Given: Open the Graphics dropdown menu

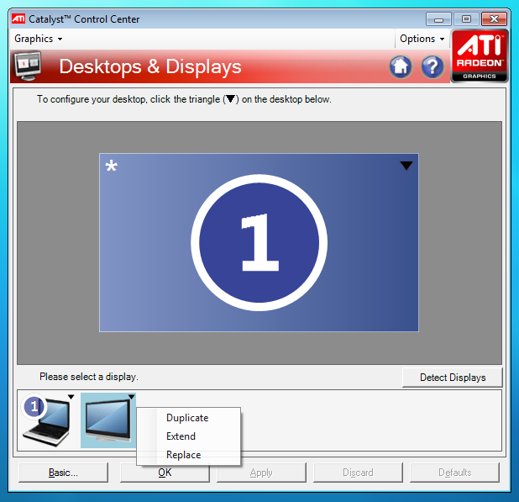Looking at the screenshot, I should (38, 39).
